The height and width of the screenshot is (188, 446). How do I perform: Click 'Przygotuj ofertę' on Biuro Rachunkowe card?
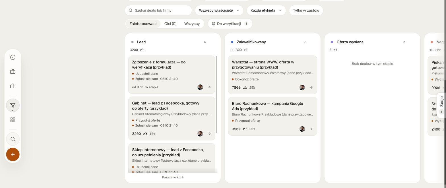[x=247, y=121]
